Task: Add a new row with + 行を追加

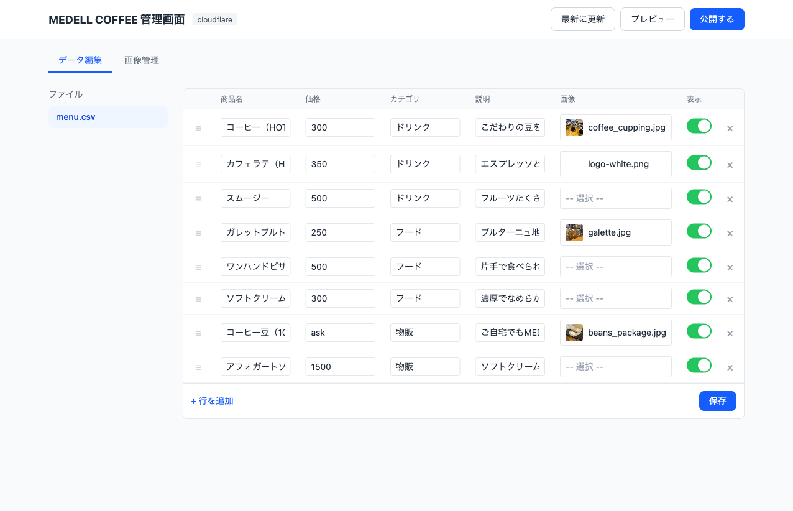Action: pyautogui.click(x=212, y=401)
